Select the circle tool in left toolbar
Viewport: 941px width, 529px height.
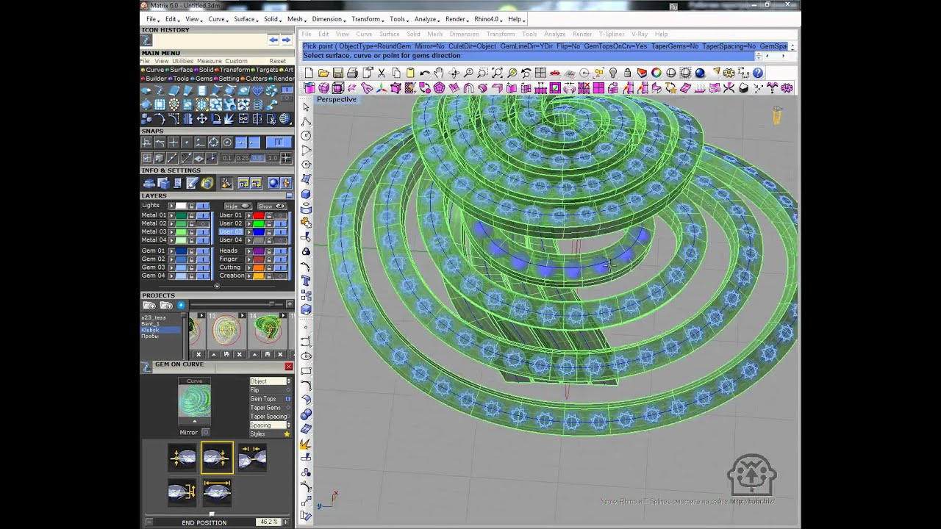[x=306, y=136]
